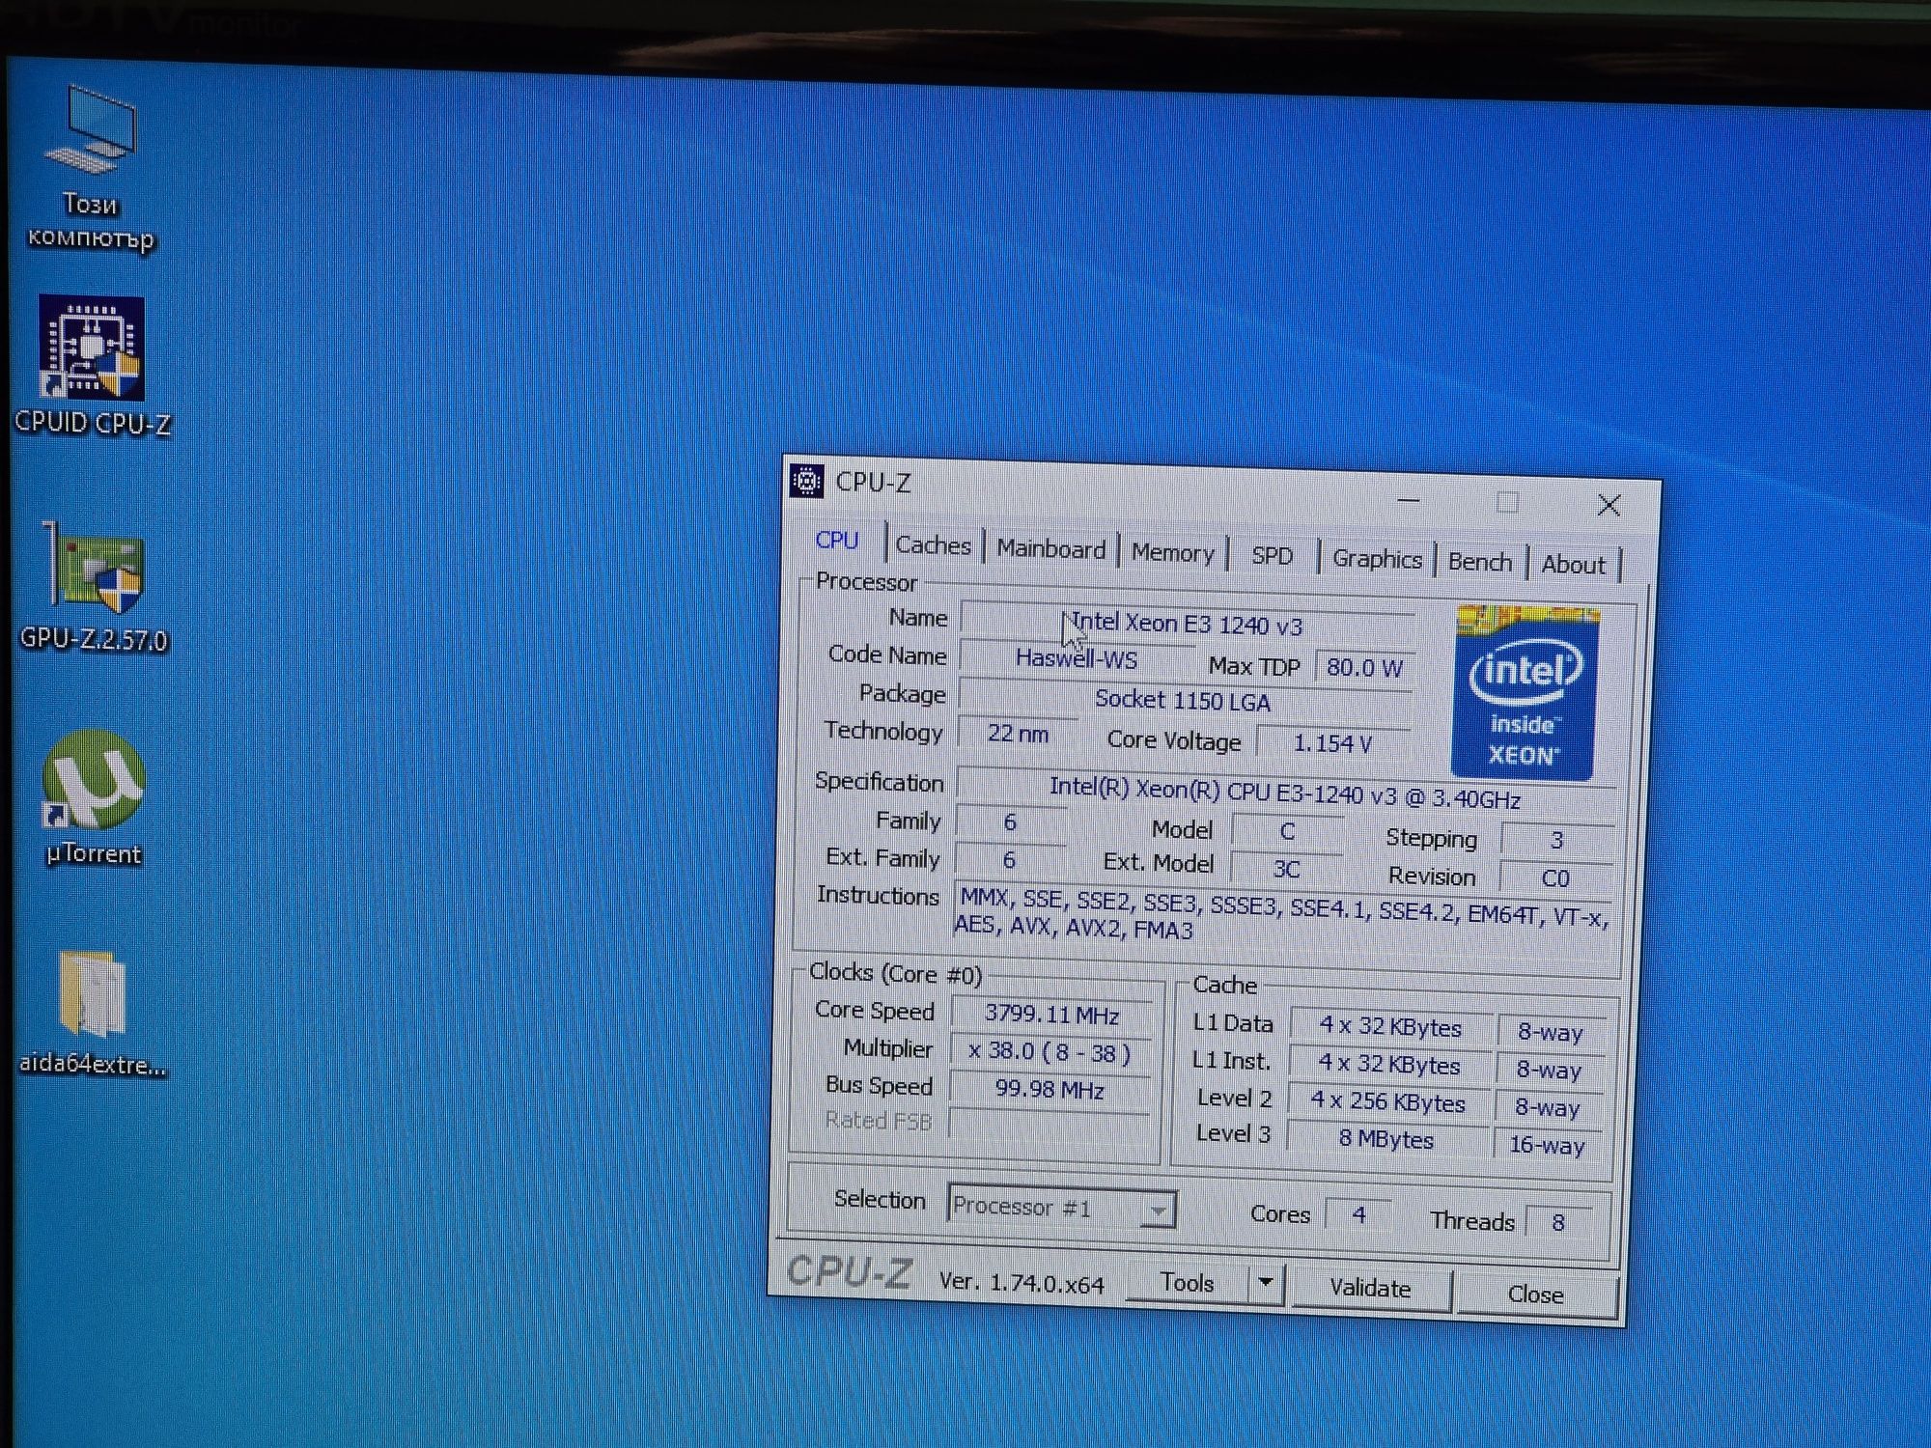1931x1448 pixels.
Task: Click the Package value 'Socket 1150 LGA'
Action: (x=1183, y=700)
